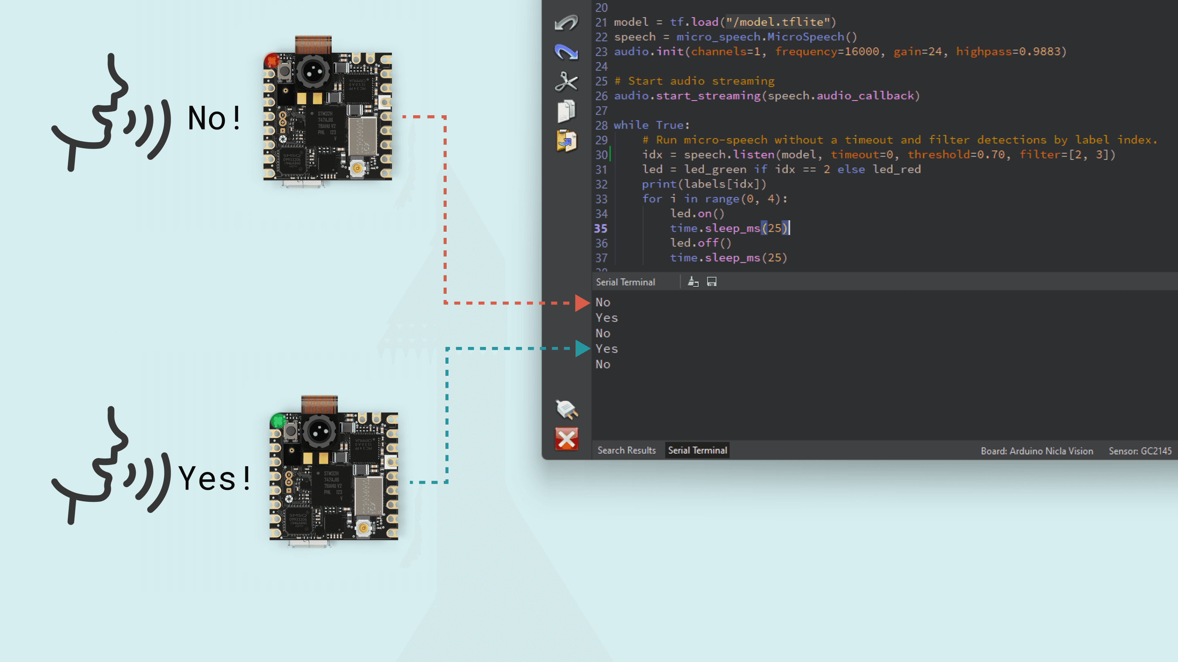
Task: Click the Paste clipboard icon
Action: 566,141
